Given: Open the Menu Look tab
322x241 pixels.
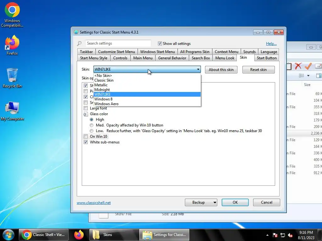Looking at the screenshot, I should click(x=225, y=58).
